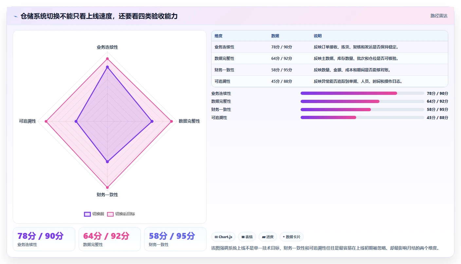Viewport: 461px width, 264px height.
Task: Click description about 主数据、库存数量
Action: point(356,59)
